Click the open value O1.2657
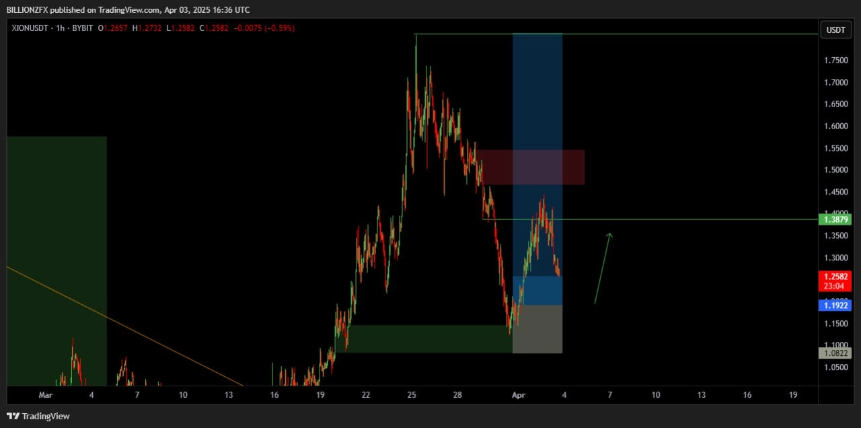861x428 pixels. coord(113,28)
